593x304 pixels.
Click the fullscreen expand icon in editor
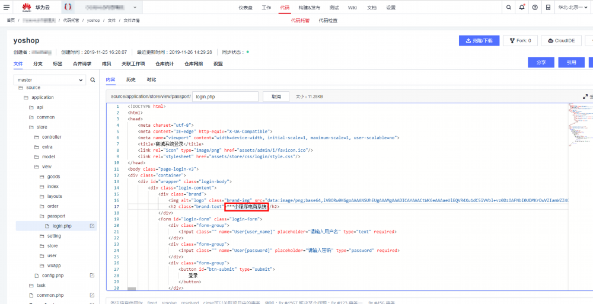click(585, 97)
